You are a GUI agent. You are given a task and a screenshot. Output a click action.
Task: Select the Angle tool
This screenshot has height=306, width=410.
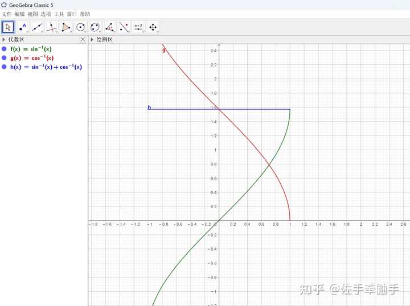[109, 27]
